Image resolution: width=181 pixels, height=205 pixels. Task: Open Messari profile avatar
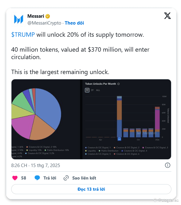pyautogui.click(x=19, y=19)
